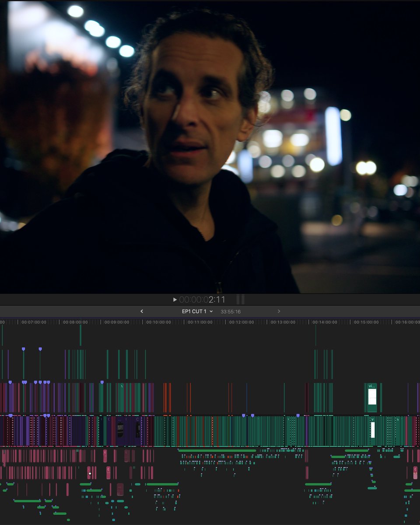Click the purple marker near 00:09:00:00 on connected clips

(x=102, y=382)
